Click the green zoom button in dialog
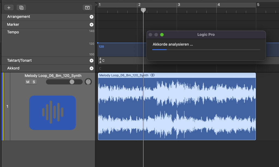Viewport: 279px width, 167px height. [162, 35]
